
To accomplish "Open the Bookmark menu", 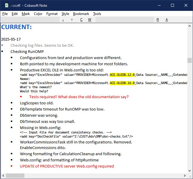I will [81, 14].
